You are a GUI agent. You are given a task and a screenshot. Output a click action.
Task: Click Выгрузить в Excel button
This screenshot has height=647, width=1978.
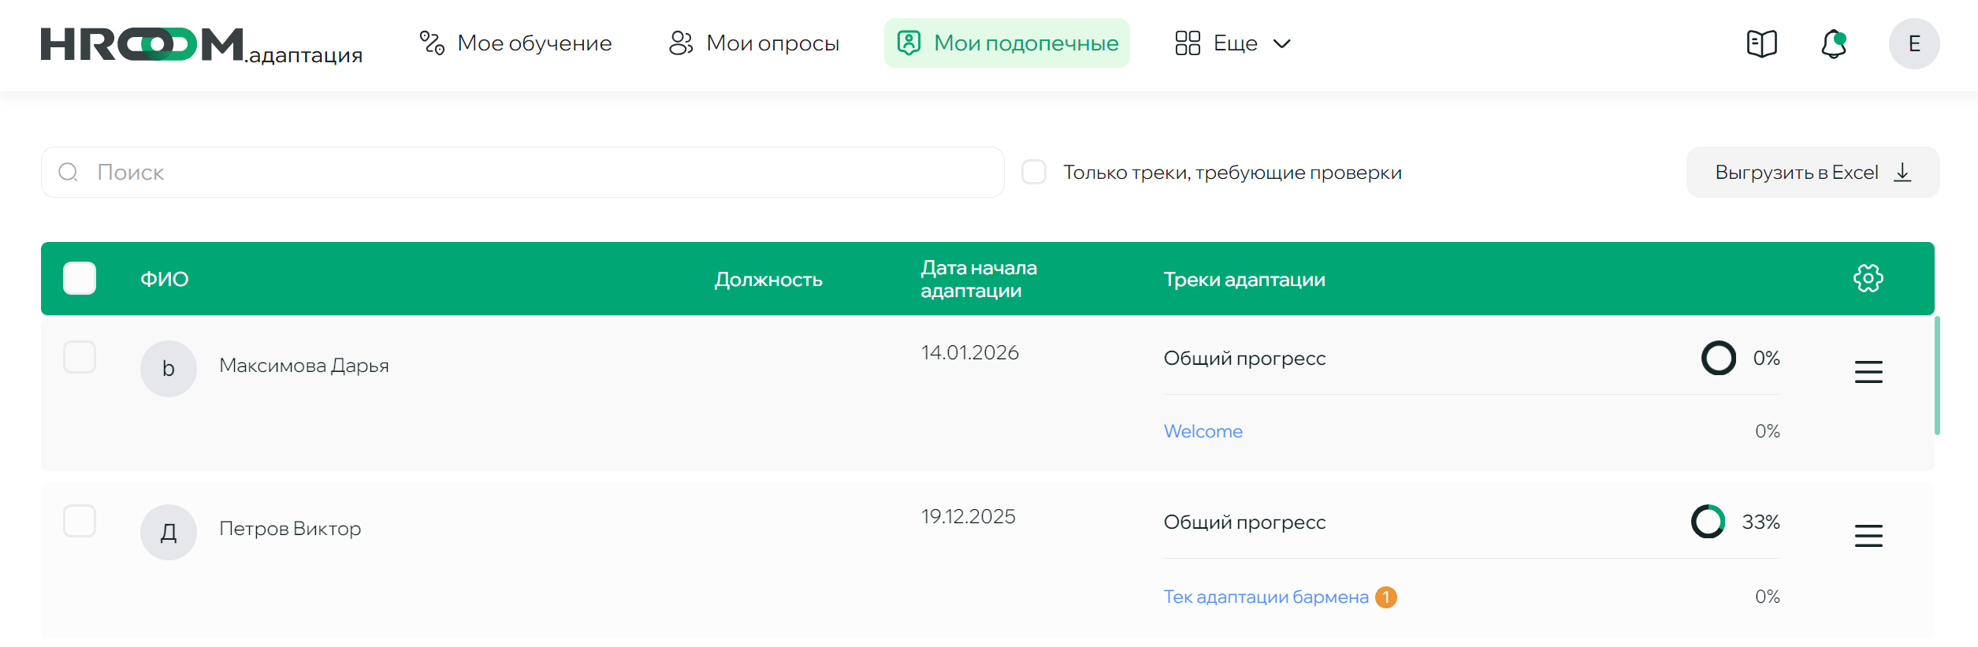(1812, 172)
